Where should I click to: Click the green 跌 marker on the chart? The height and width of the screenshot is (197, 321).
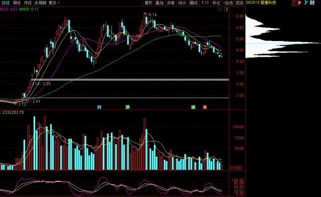pos(128,107)
